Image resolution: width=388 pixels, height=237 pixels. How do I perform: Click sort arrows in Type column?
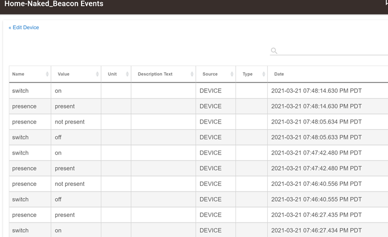(x=264, y=74)
